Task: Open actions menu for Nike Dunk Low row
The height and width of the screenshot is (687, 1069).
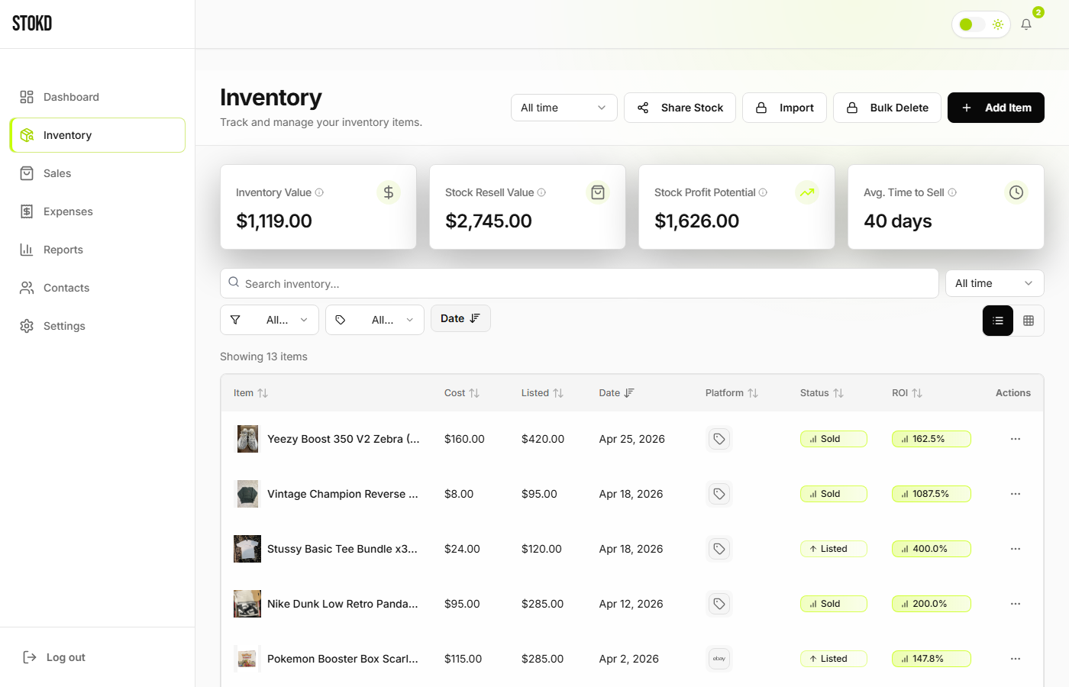Action: [x=1016, y=604]
